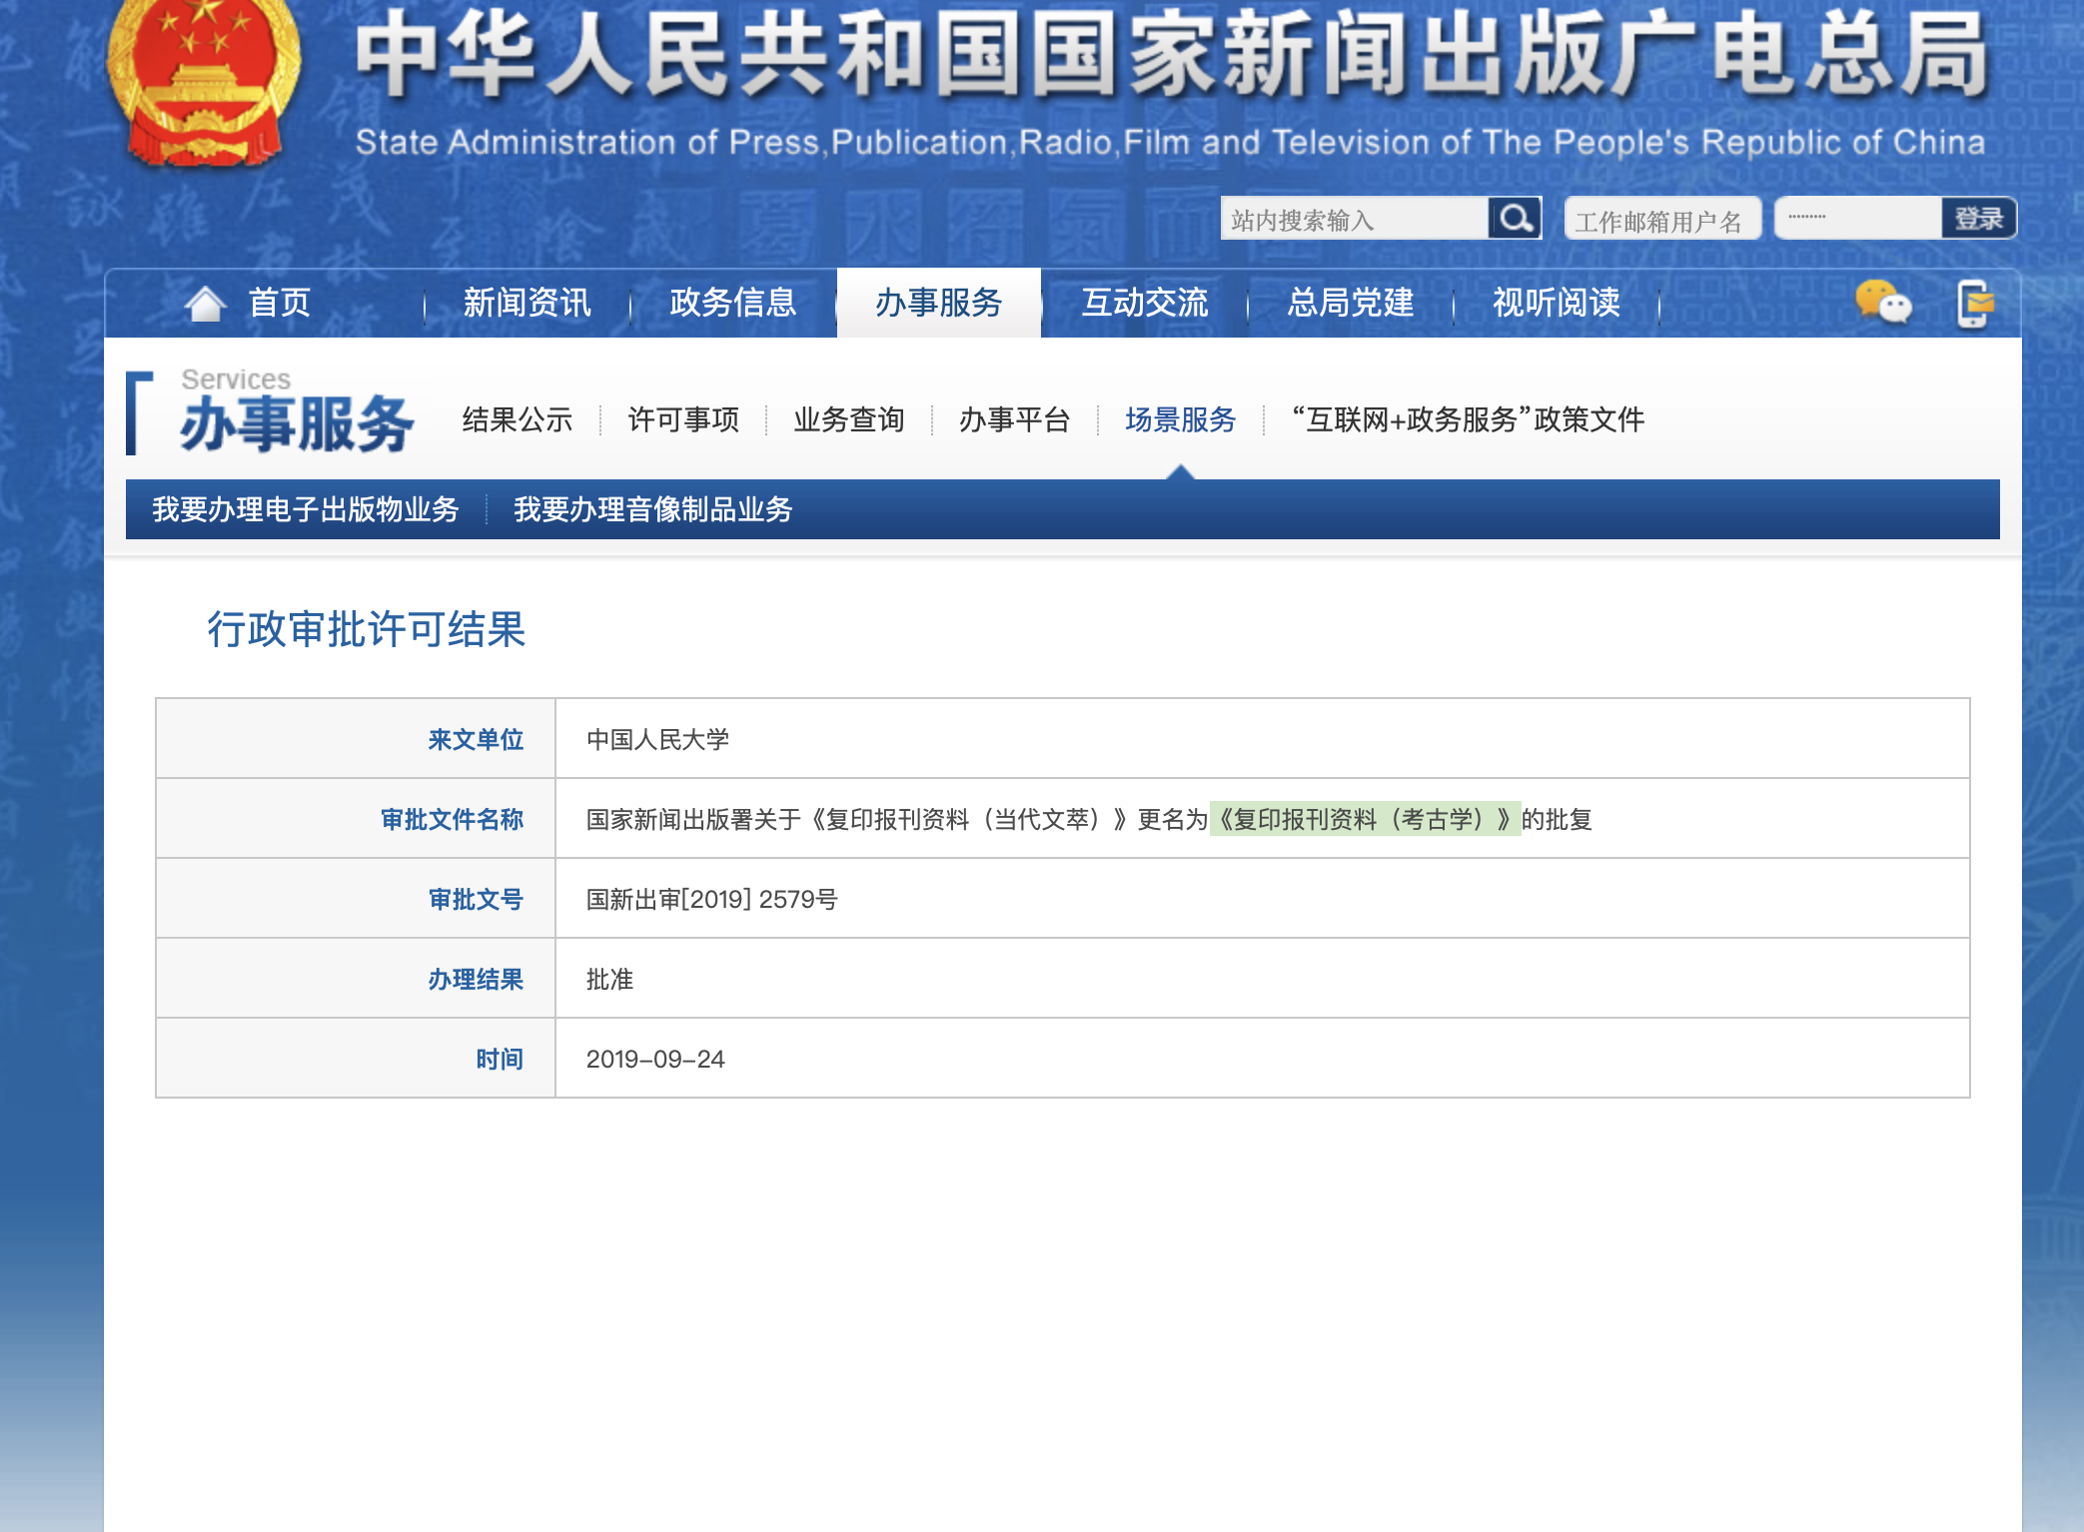Image resolution: width=2084 pixels, height=1532 pixels.
Task: Click the 登录 login button
Action: click(x=1978, y=218)
